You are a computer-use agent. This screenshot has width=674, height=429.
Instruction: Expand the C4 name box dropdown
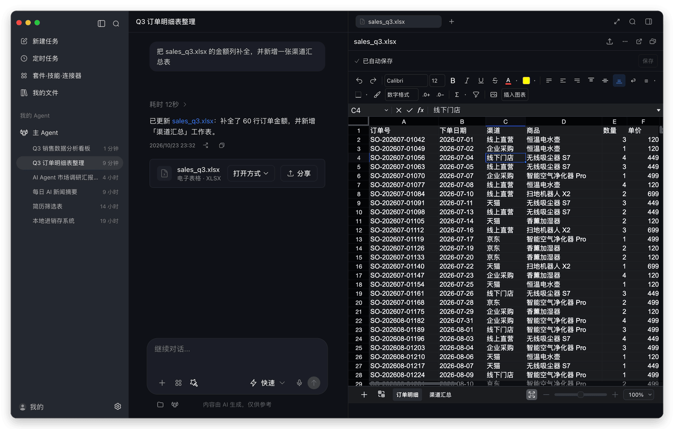click(x=386, y=110)
